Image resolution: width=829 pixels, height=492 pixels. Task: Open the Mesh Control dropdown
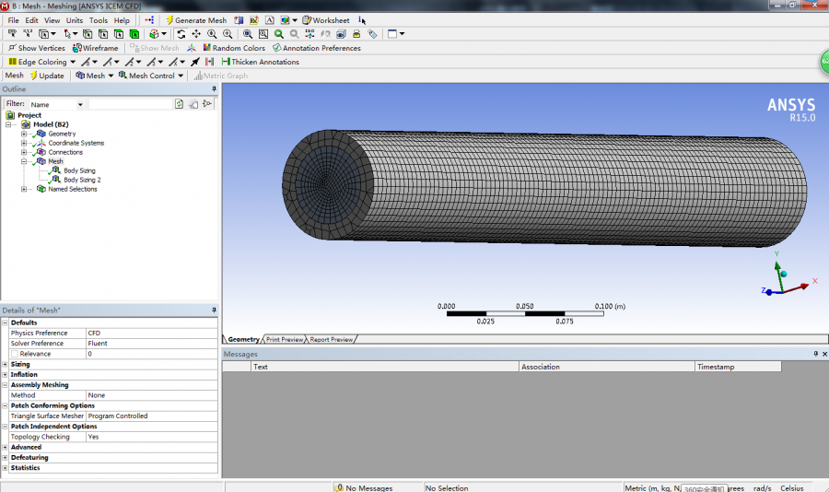click(x=151, y=76)
